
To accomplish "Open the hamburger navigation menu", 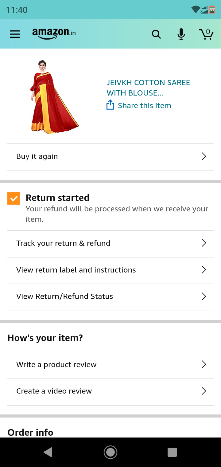I will point(15,34).
